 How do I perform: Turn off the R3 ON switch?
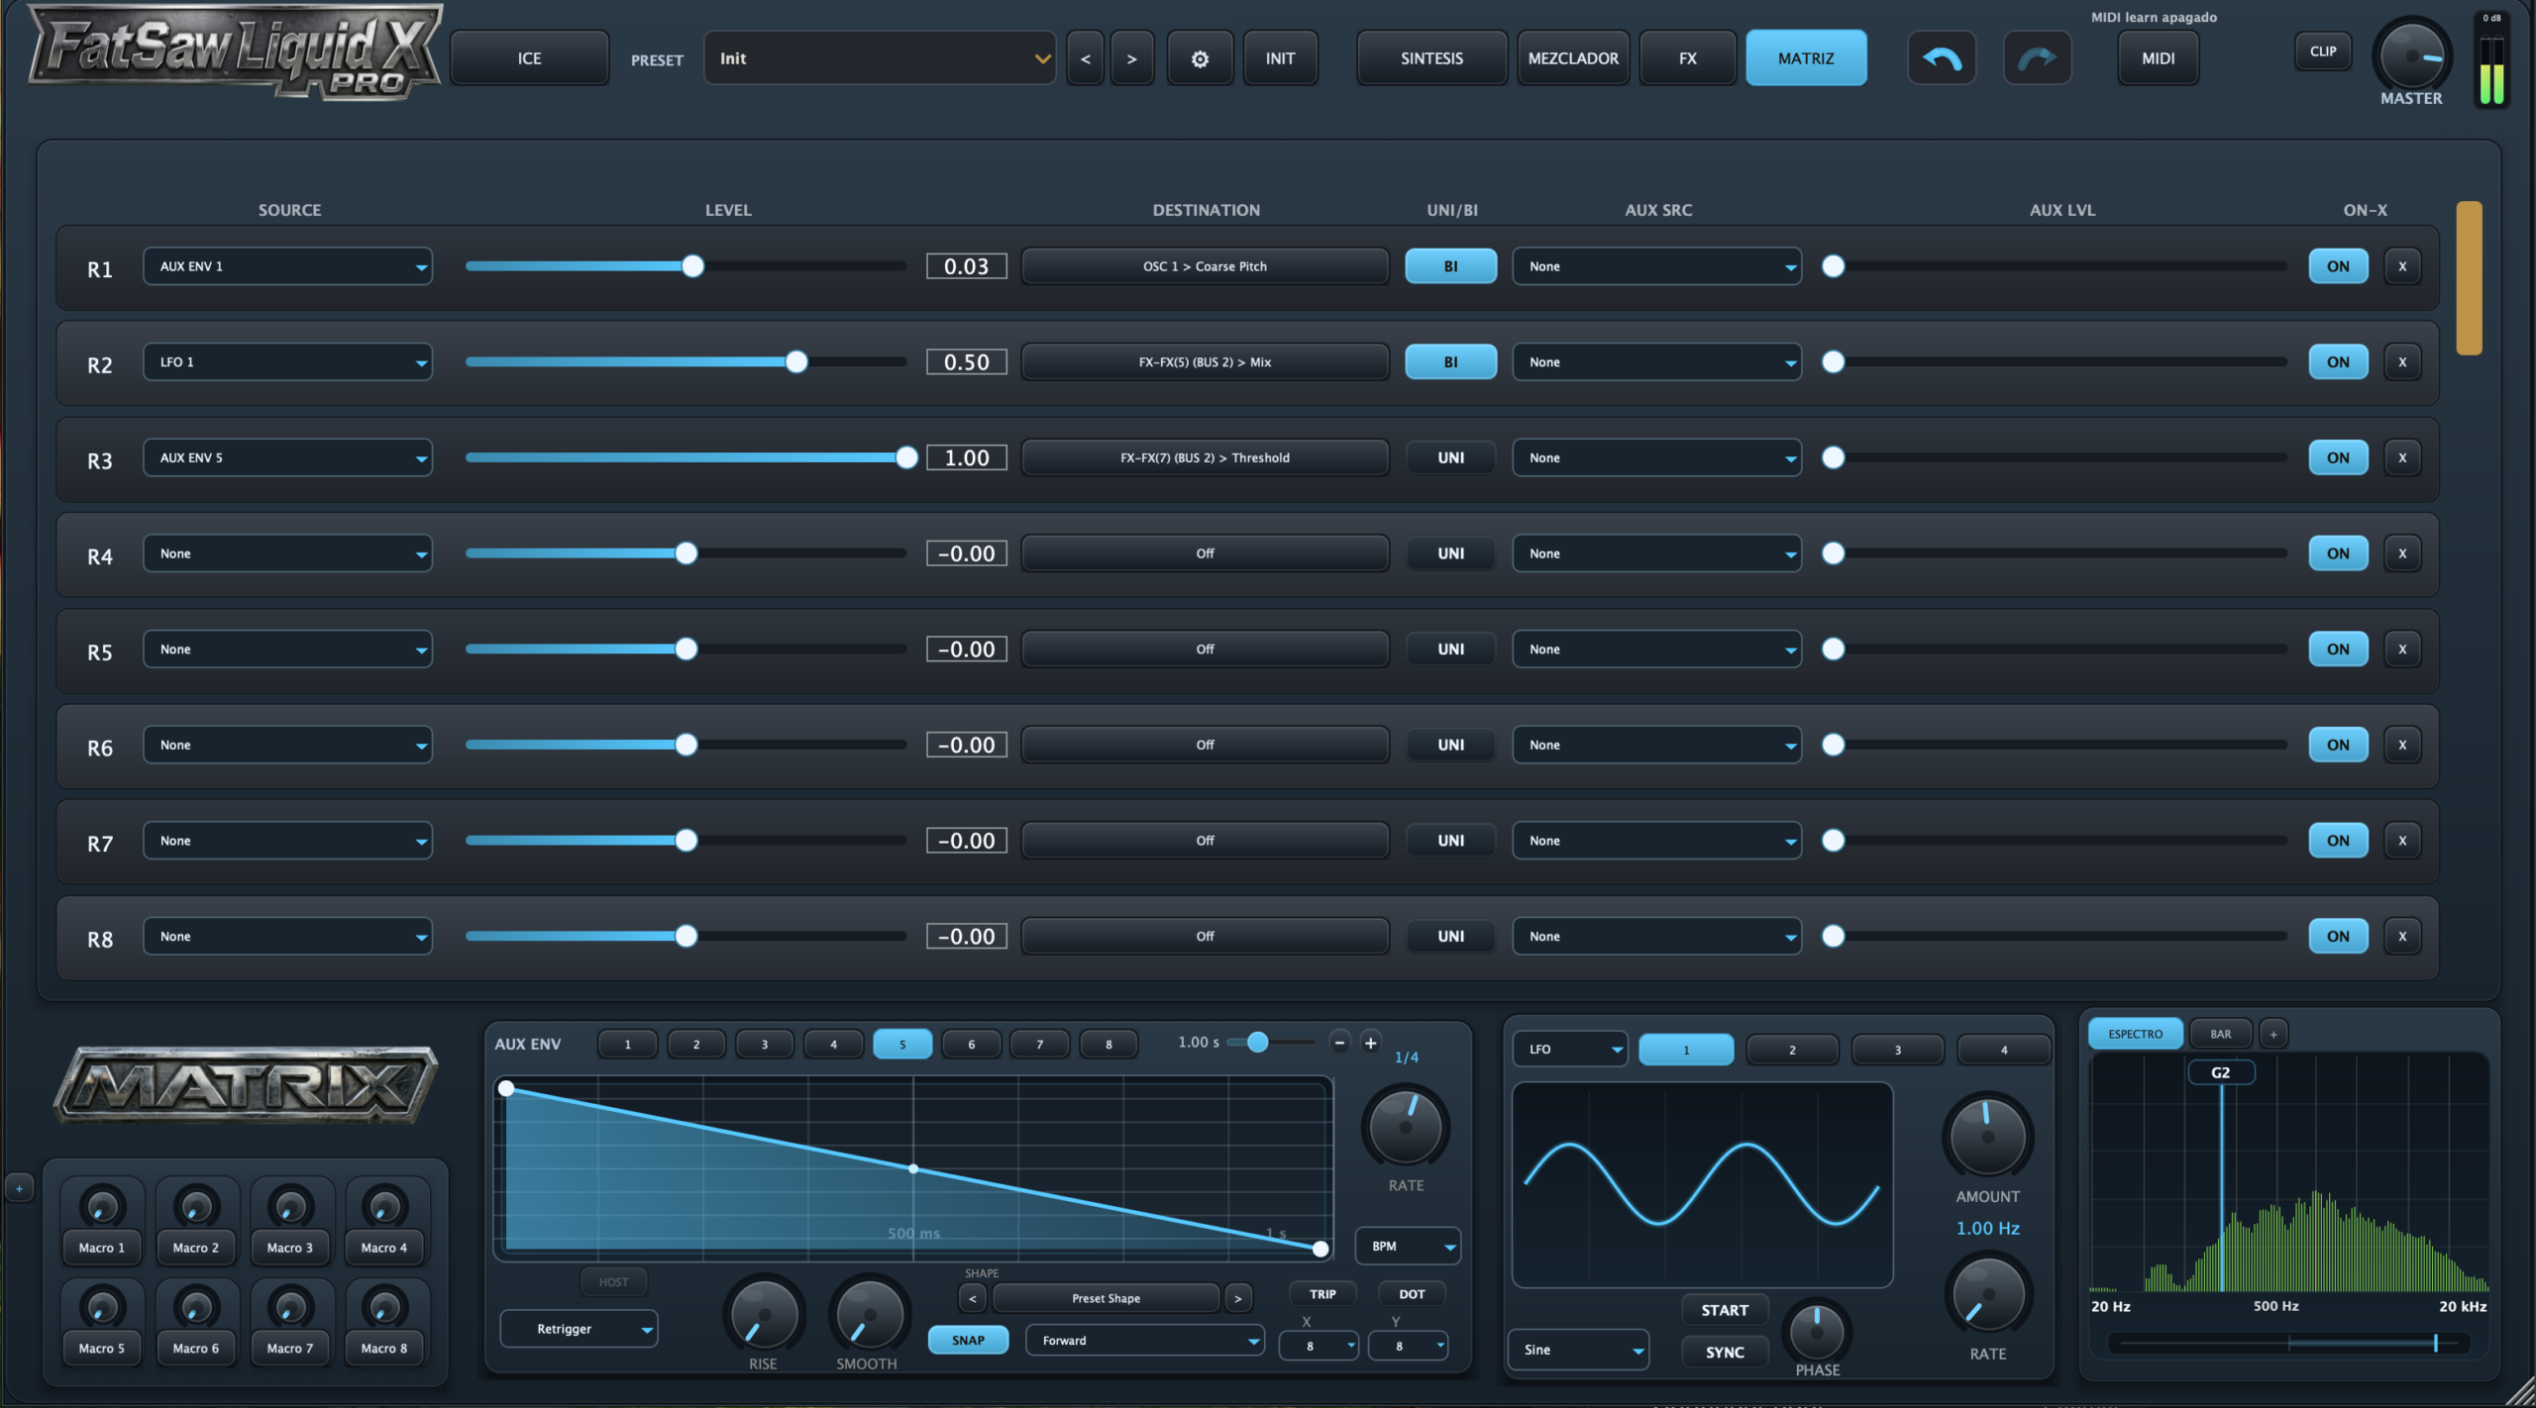point(2338,457)
